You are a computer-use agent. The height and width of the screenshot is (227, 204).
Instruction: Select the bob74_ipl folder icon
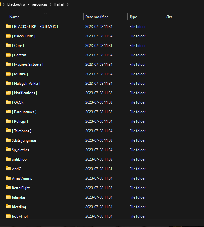pyautogui.click(x=8, y=216)
